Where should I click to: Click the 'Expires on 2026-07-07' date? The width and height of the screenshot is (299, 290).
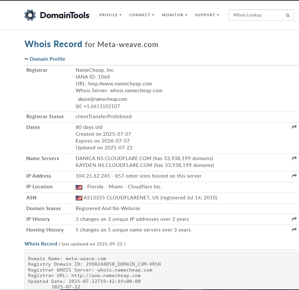point(103,141)
